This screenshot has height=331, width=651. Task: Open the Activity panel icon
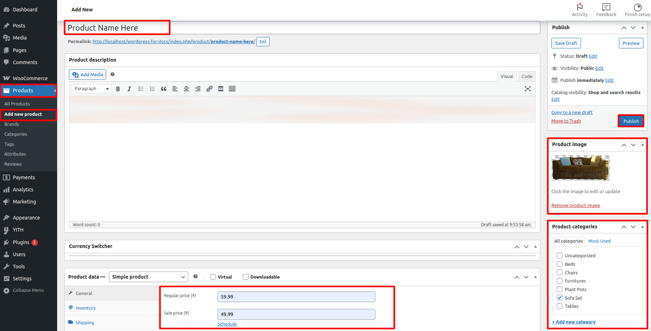click(x=580, y=10)
